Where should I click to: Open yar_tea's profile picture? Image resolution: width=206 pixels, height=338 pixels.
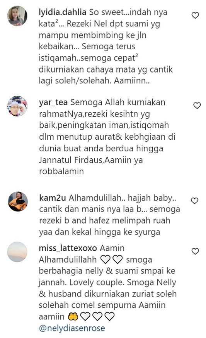coord(17,106)
